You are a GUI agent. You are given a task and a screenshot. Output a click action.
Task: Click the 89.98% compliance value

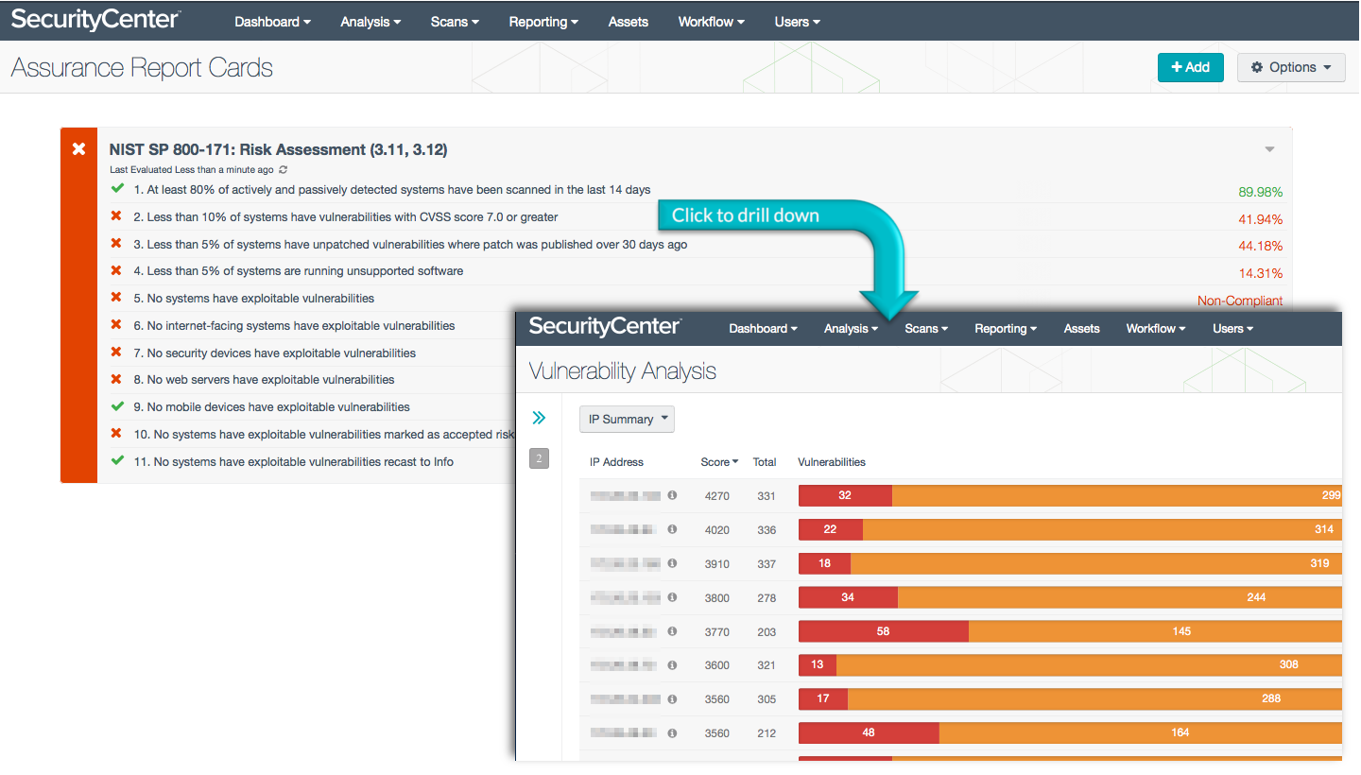click(1261, 192)
